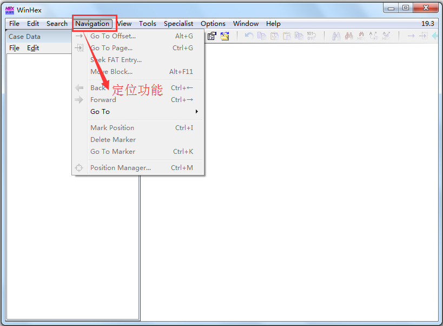Select Mark Position menu entry
443x326 pixels.
(138, 128)
